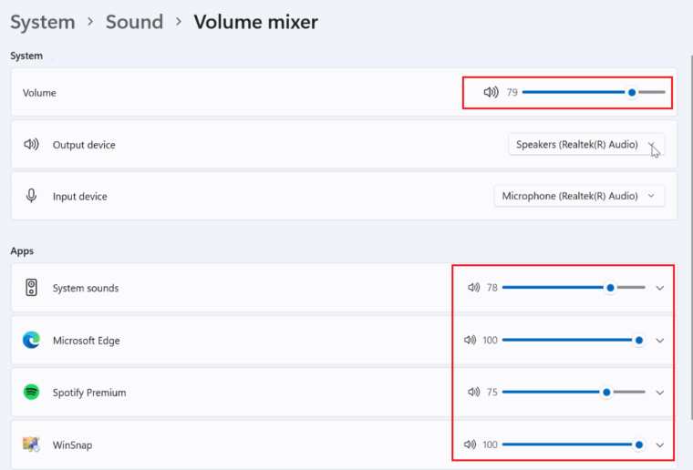Click the system Volume slider
This screenshot has width=693, height=470.
[x=594, y=92]
